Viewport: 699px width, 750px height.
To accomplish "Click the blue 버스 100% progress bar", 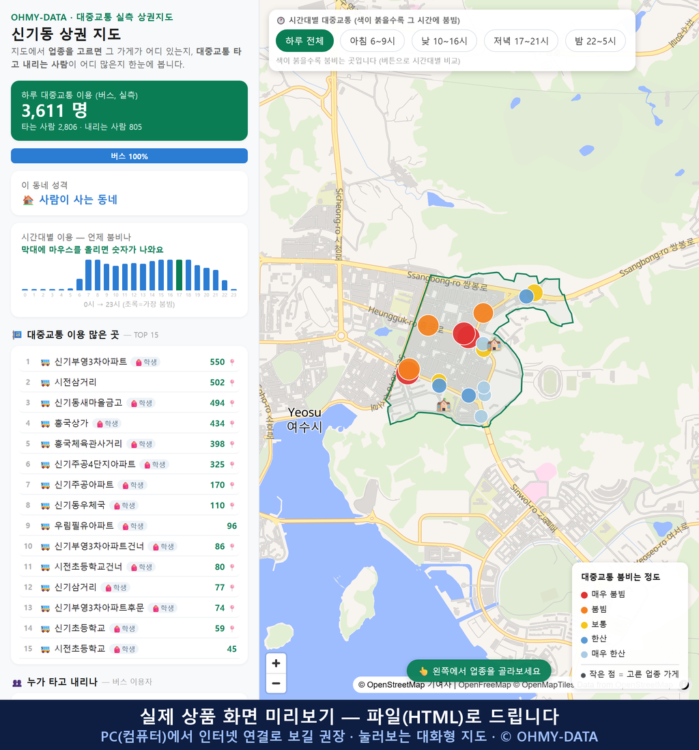I will (x=129, y=156).
